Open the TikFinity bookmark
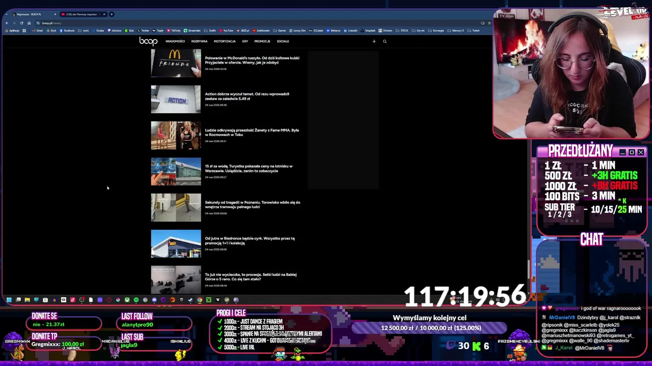The height and width of the screenshot is (366, 652). tap(174, 30)
